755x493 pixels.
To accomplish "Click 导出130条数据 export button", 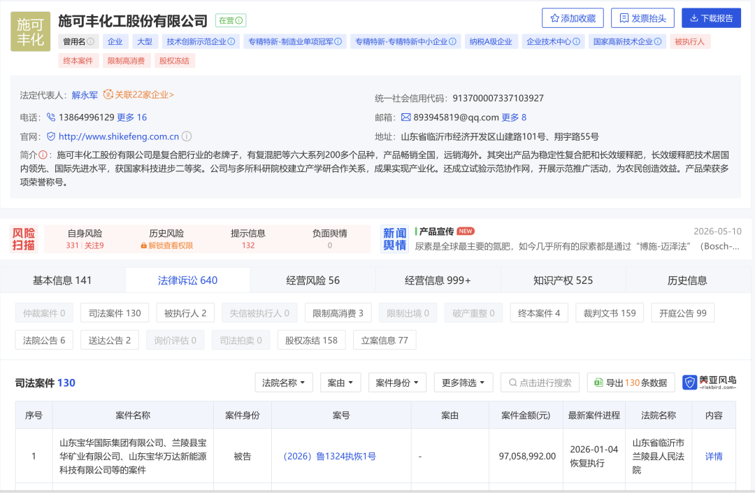I will click(631, 383).
